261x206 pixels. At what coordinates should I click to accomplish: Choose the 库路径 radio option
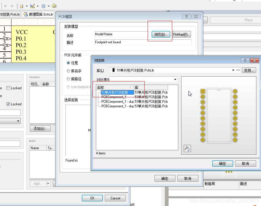tap(68, 79)
